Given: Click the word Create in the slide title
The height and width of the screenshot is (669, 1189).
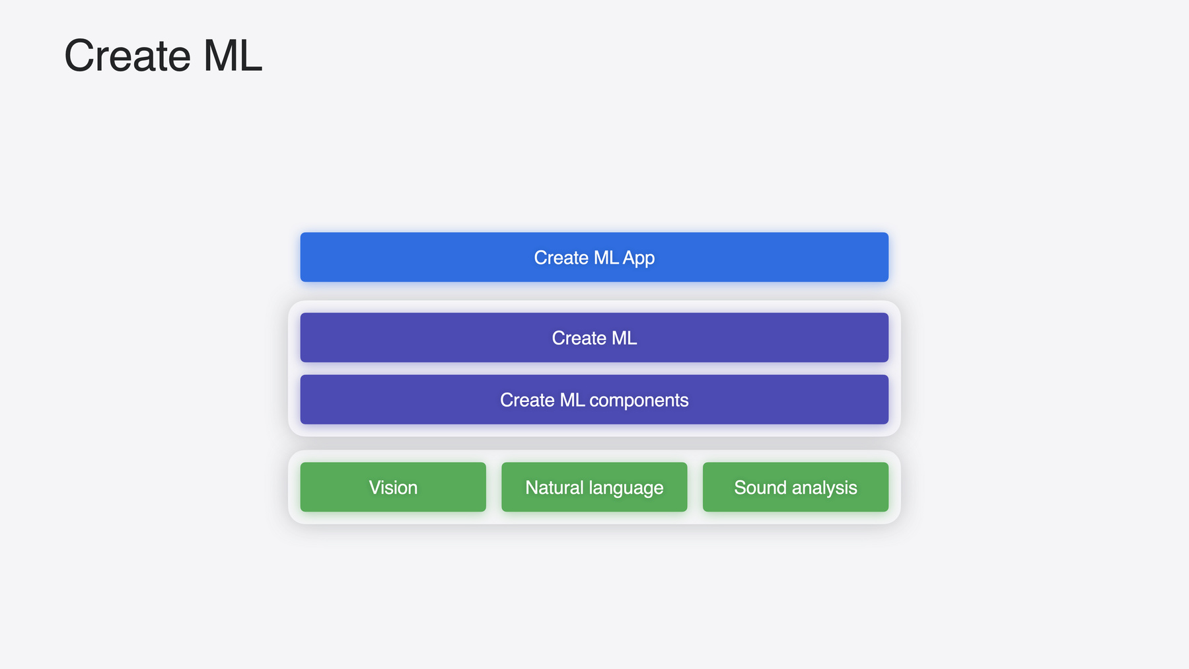Looking at the screenshot, I should point(127,56).
